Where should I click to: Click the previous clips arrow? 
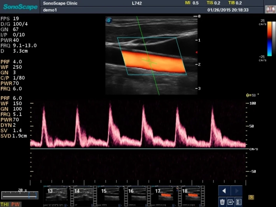224,191
